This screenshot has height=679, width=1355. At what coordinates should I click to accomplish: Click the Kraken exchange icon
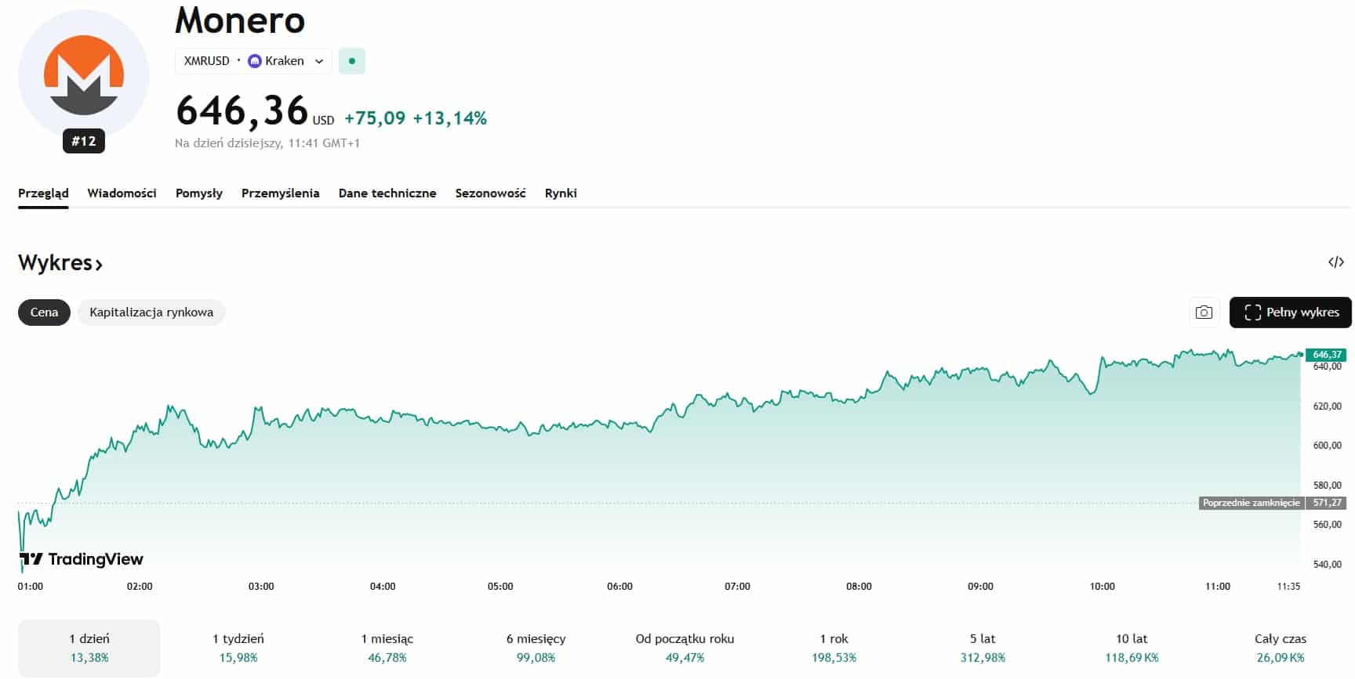click(254, 61)
